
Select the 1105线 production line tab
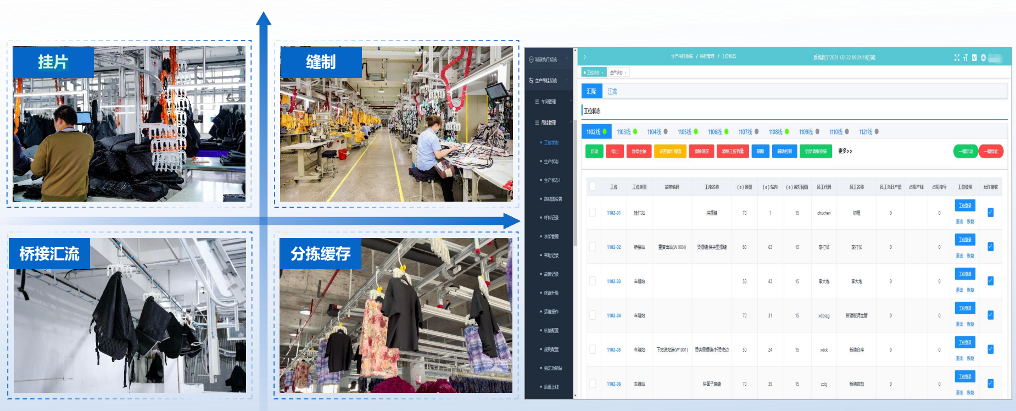pyautogui.click(x=684, y=132)
